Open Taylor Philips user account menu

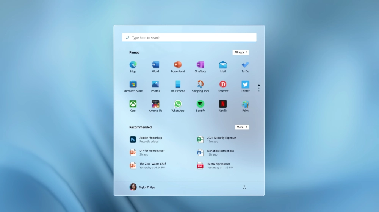pyautogui.click(x=143, y=187)
